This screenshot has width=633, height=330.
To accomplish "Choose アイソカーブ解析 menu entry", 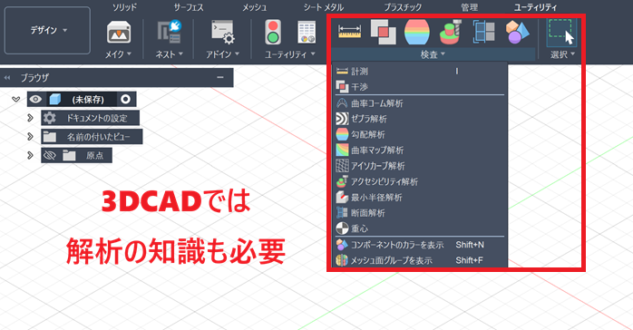I will pos(420,166).
